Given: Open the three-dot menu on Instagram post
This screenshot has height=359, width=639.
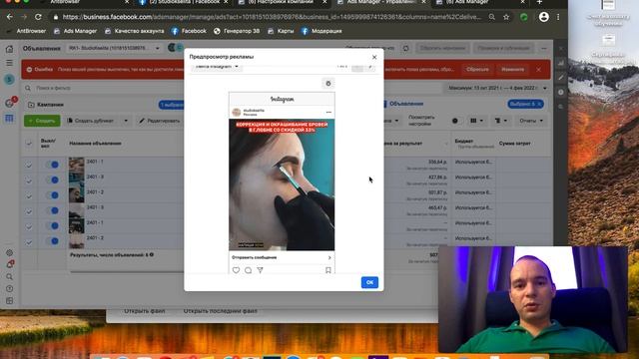Looking at the screenshot, I should [x=328, y=112].
